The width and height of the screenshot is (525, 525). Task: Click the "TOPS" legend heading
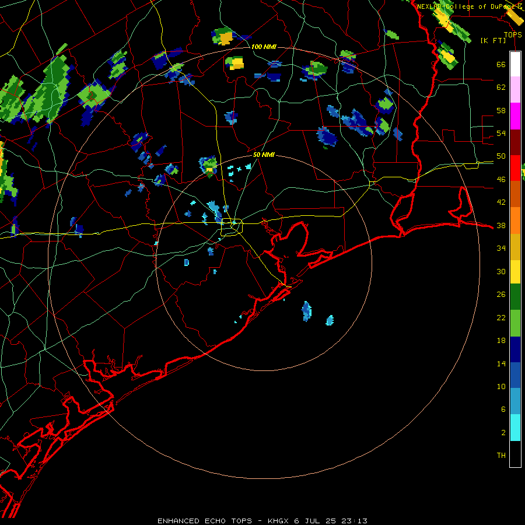pos(513,35)
